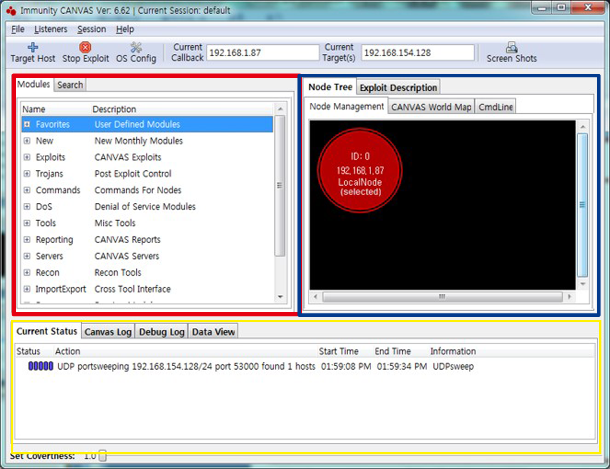The image size is (610, 469).
Task: Select the Exploits tree row
Action: (x=147, y=157)
